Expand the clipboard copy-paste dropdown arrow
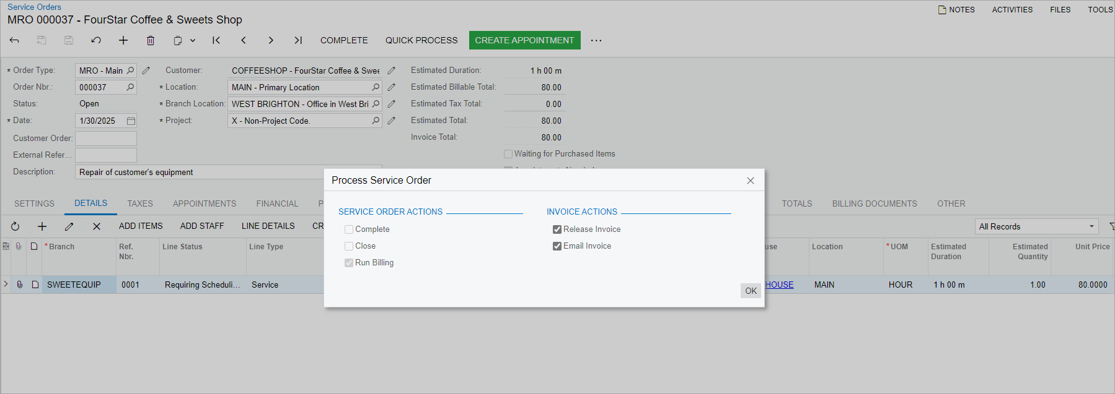1115x394 pixels. [x=193, y=40]
